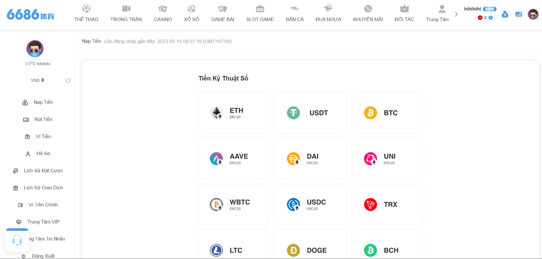Select the USDT deposit card

(310, 113)
